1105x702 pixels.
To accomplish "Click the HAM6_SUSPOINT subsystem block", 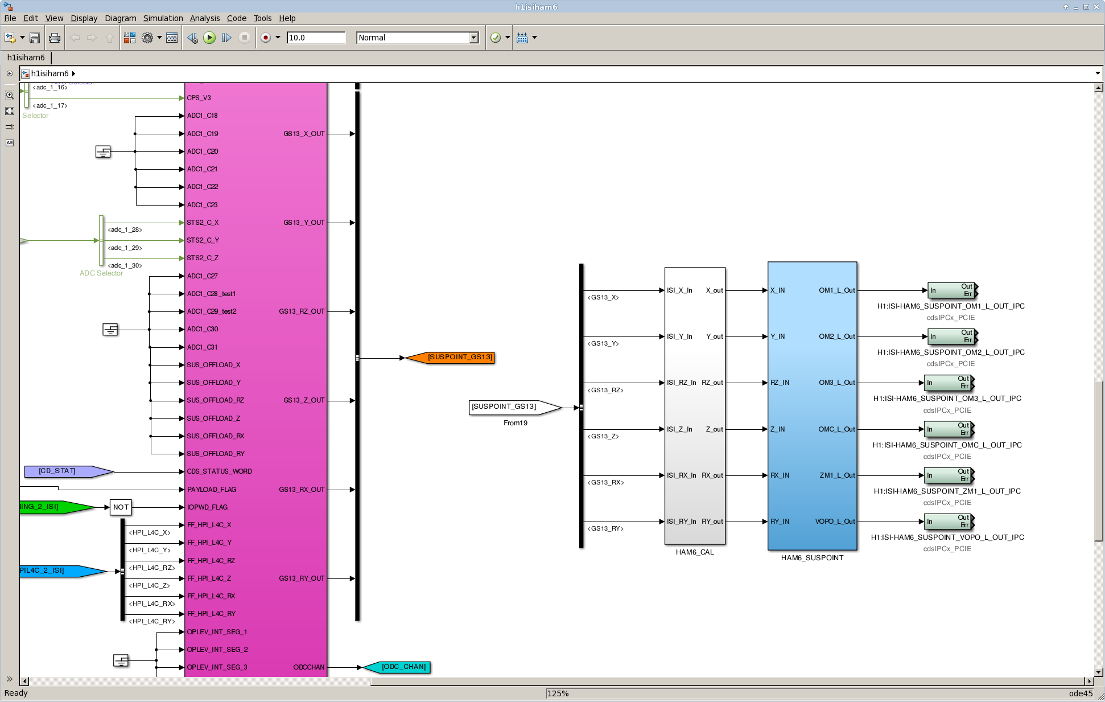I will pyautogui.click(x=812, y=405).
